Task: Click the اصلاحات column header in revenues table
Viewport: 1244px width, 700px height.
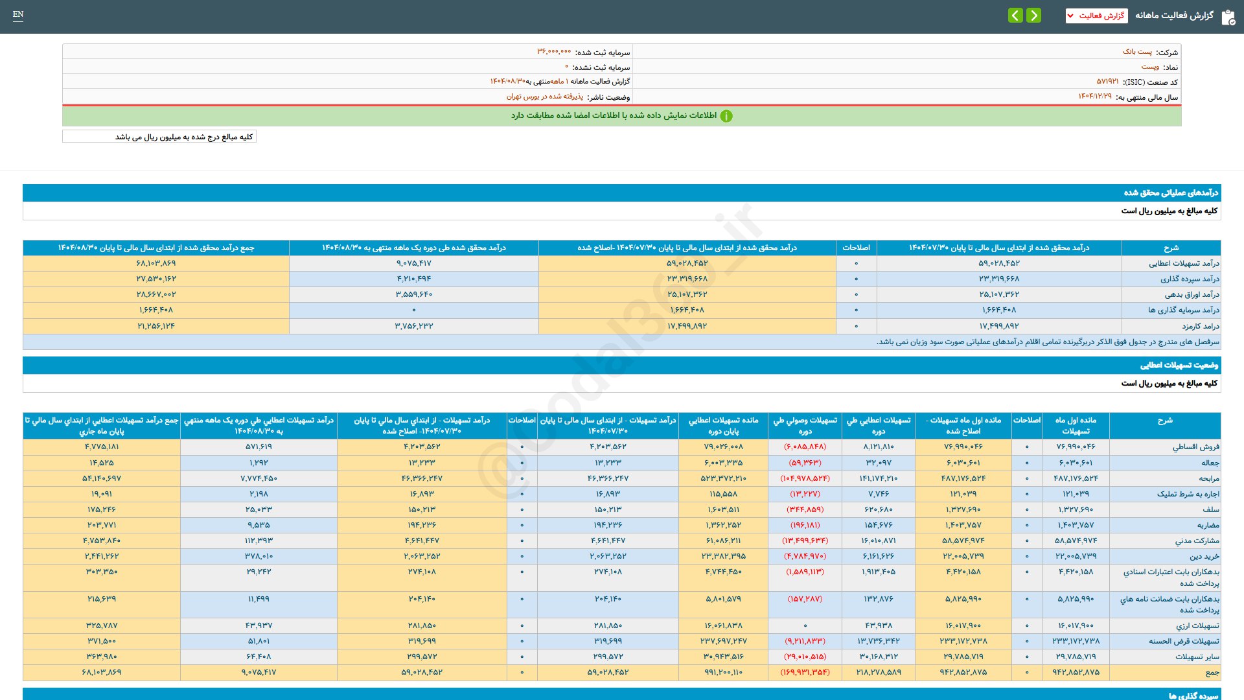Action: 856,248
